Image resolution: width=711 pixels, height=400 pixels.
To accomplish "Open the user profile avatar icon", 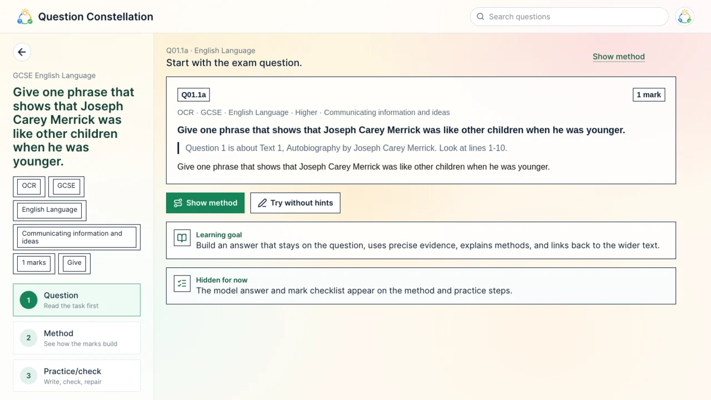I will [x=684, y=17].
